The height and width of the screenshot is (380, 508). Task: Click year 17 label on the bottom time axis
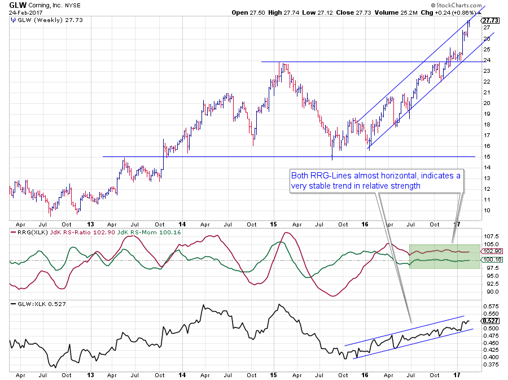click(457, 375)
